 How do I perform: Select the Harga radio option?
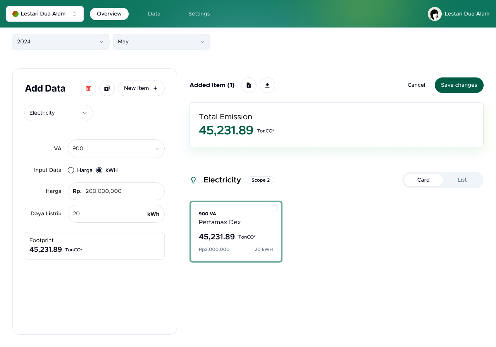click(x=71, y=170)
